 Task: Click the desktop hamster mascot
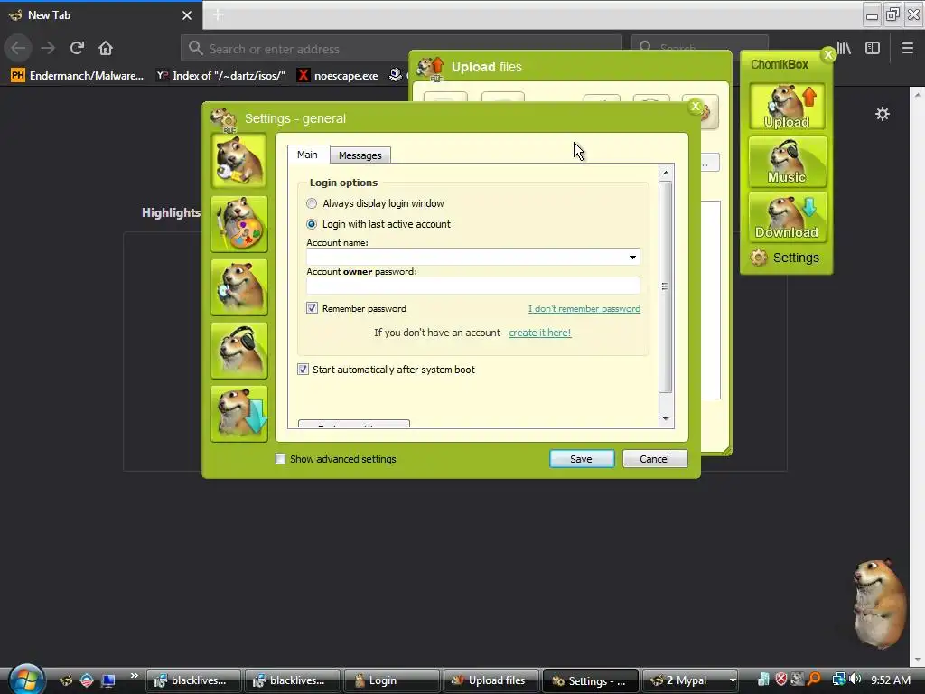coord(879,603)
